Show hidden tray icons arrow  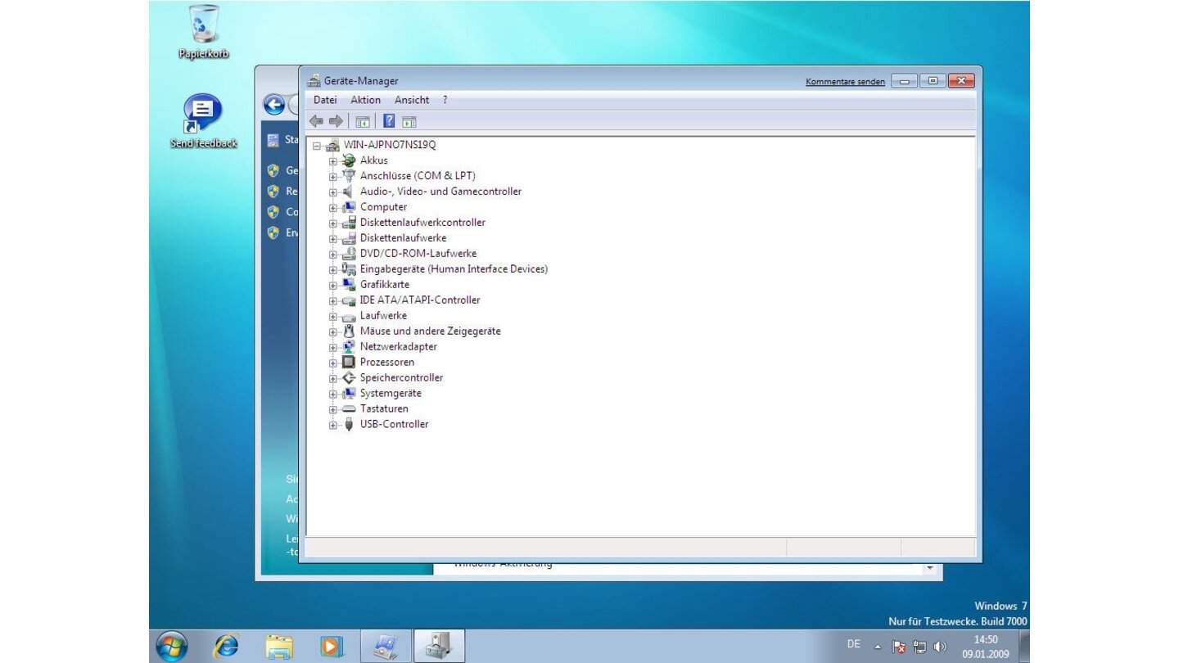[x=878, y=647]
